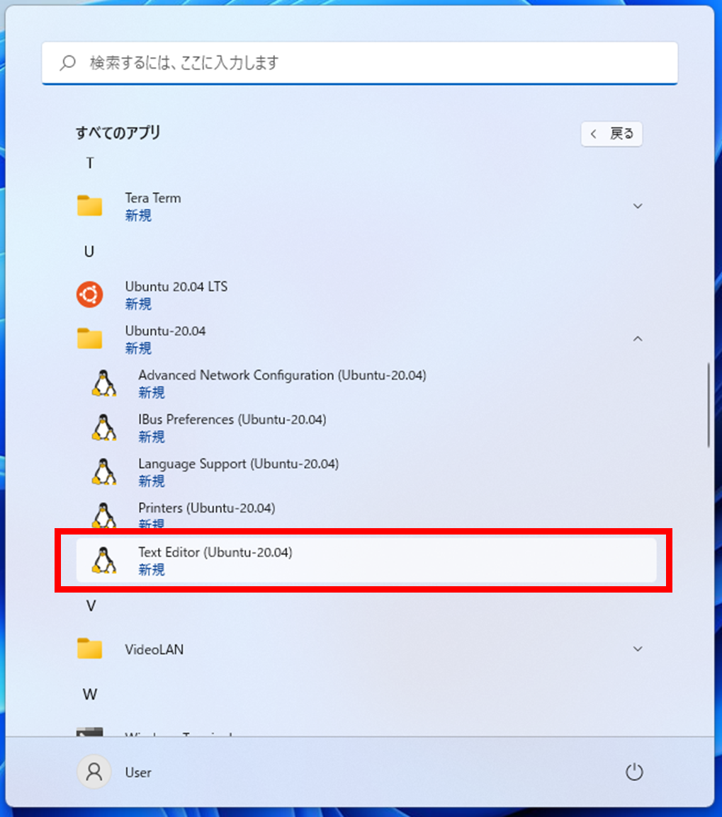Select the letter V section header
Image resolution: width=722 pixels, height=817 pixels.
[91, 606]
